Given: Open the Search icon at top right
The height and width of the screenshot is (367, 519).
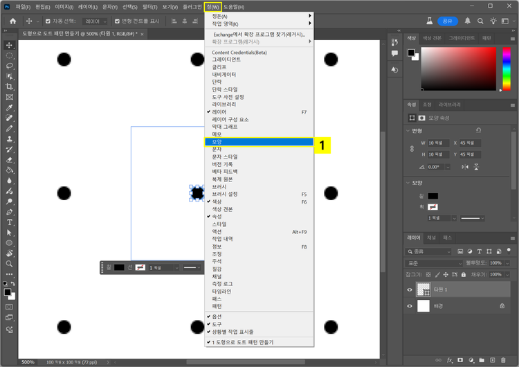Looking at the screenshot, I should click(x=480, y=21).
